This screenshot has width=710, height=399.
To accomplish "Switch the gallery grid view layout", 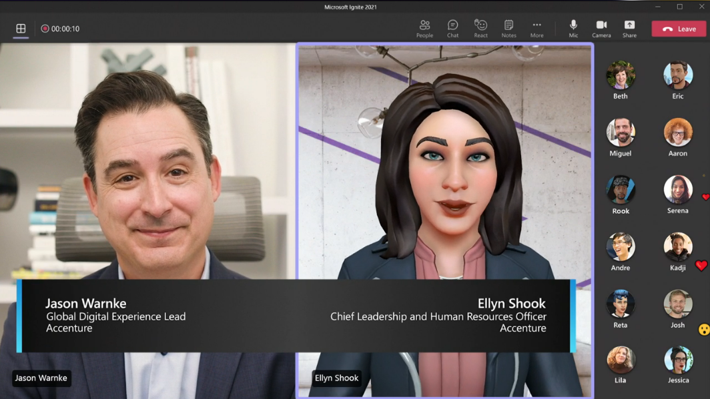I will [21, 29].
